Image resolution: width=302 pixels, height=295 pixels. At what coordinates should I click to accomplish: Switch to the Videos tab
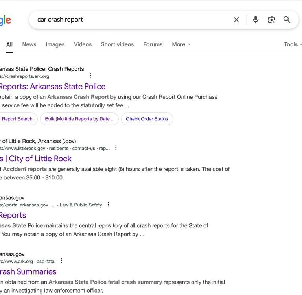tap(83, 44)
